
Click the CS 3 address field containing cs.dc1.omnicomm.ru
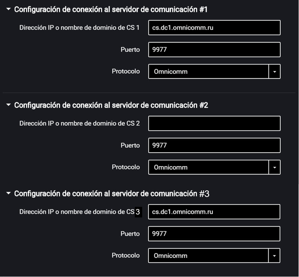point(214,211)
